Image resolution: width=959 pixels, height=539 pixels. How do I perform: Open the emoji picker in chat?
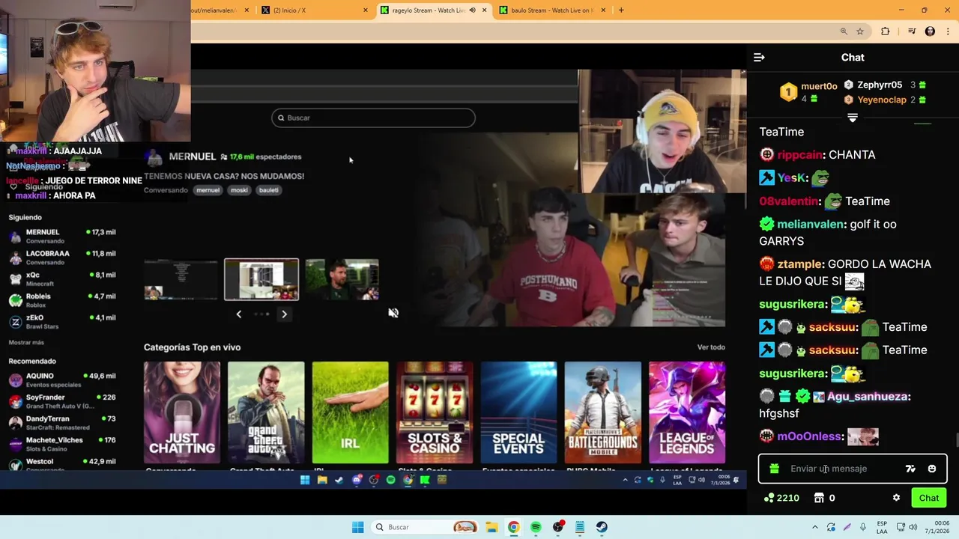click(932, 469)
